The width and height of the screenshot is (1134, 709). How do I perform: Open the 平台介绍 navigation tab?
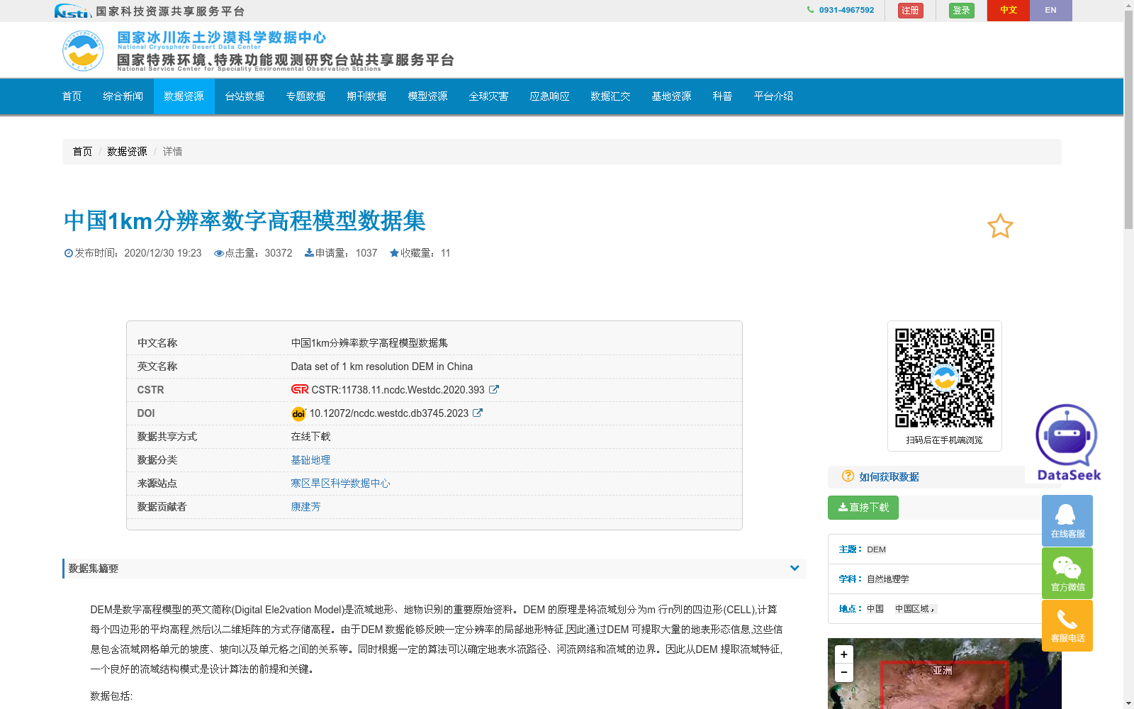(x=774, y=96)
